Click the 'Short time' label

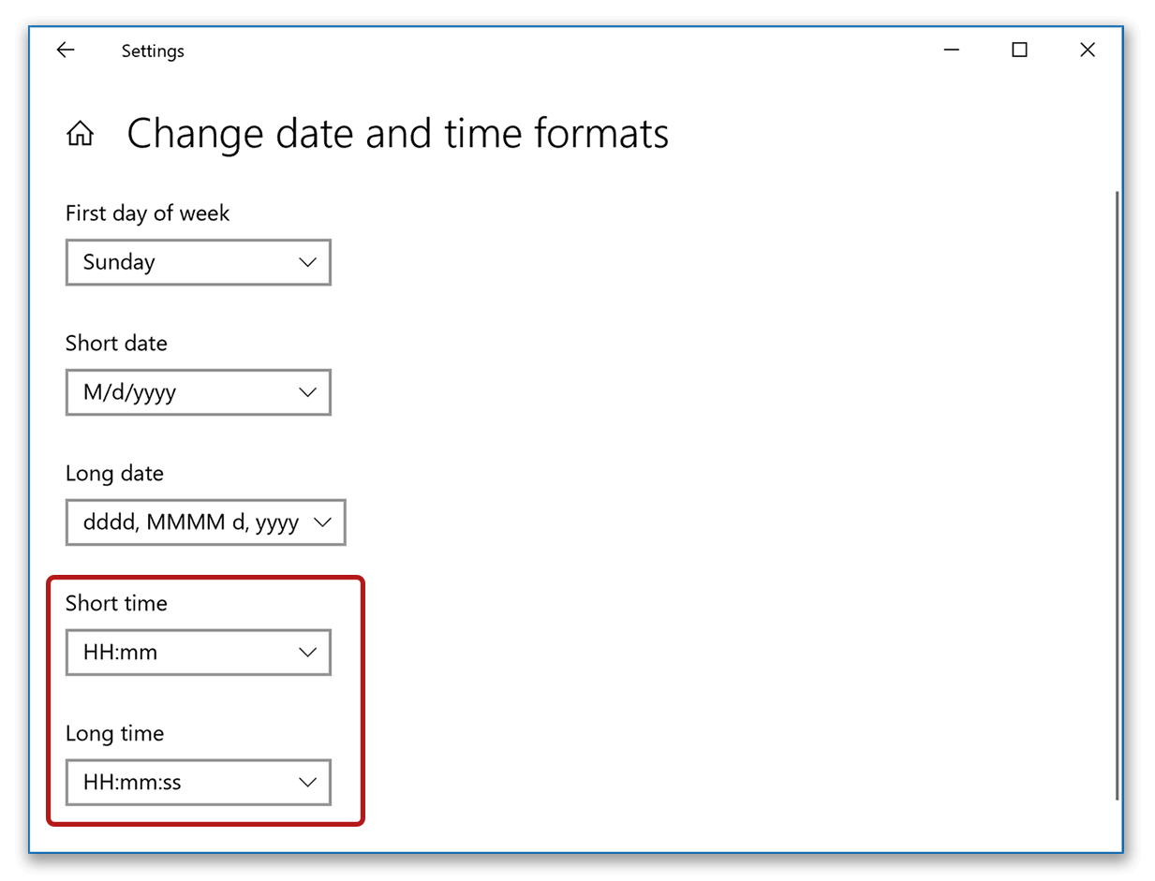(x=116, y=604)
